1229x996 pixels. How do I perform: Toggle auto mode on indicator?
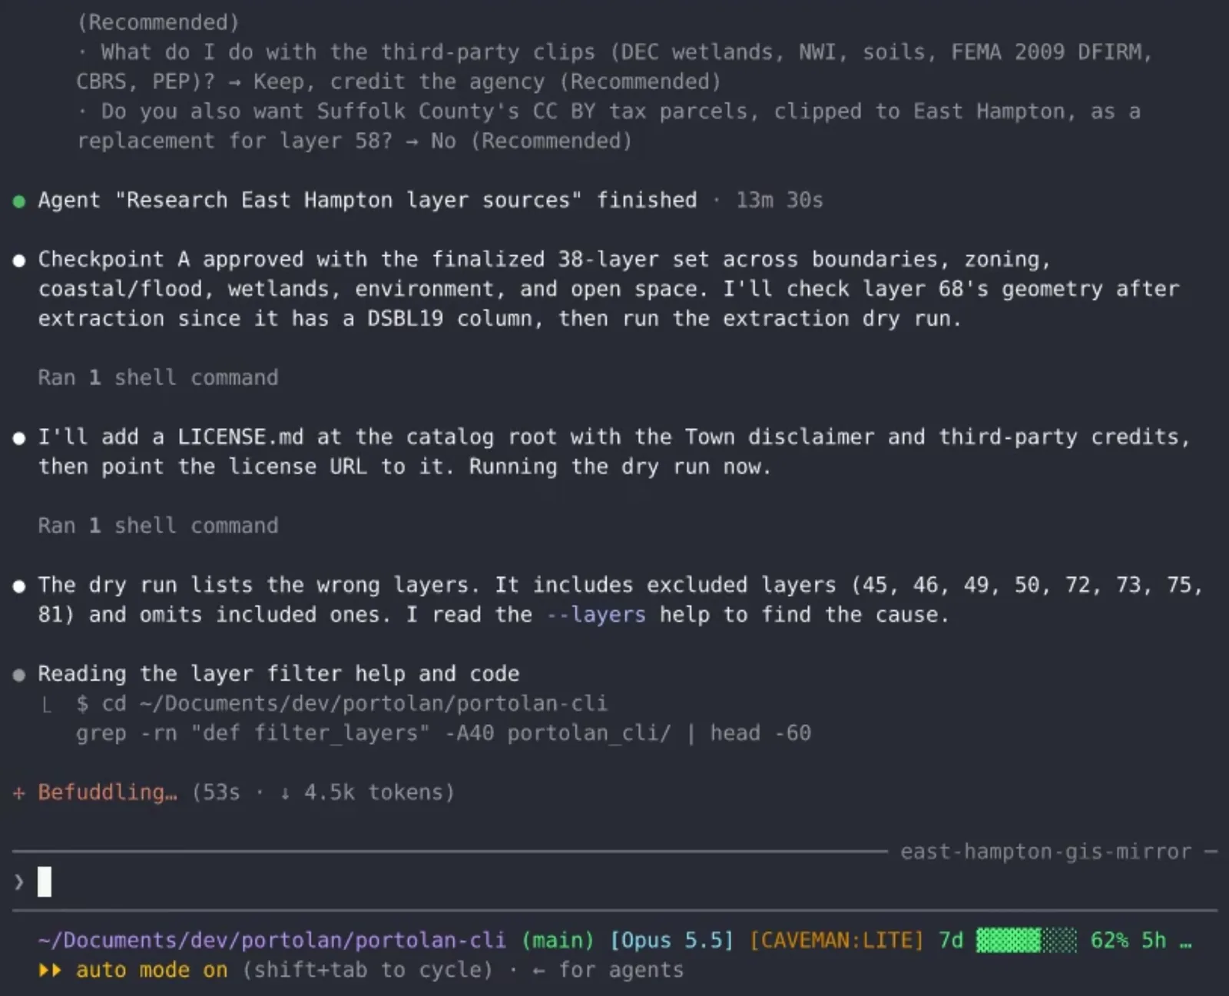(x=152, y=970)
